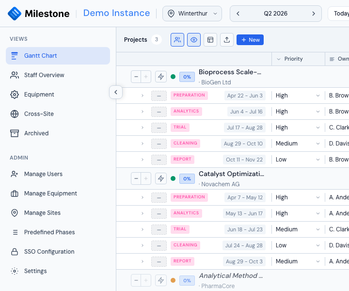This screenshot has width=349, height=291.
Task: Open priority dropdown for Apr 22 - Jun 3 phase
Action: (x=298, y=96)
